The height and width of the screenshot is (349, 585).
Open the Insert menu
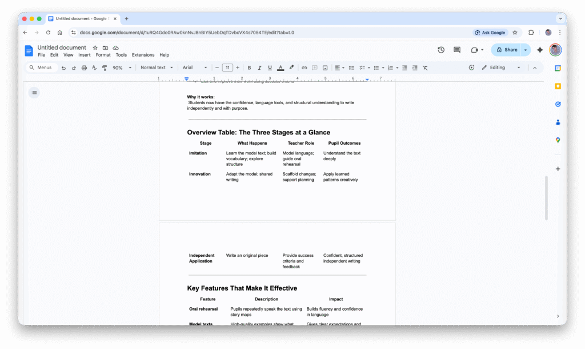[85, 55]
